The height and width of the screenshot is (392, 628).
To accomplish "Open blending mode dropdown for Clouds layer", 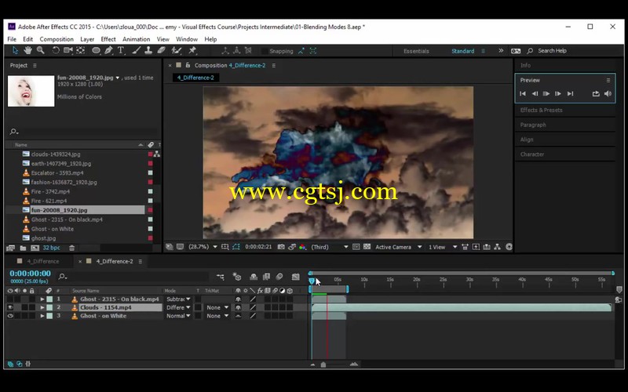I will click(178, 307).
